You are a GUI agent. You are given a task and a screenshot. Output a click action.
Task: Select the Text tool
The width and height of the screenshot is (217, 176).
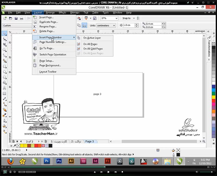(4, 88)
